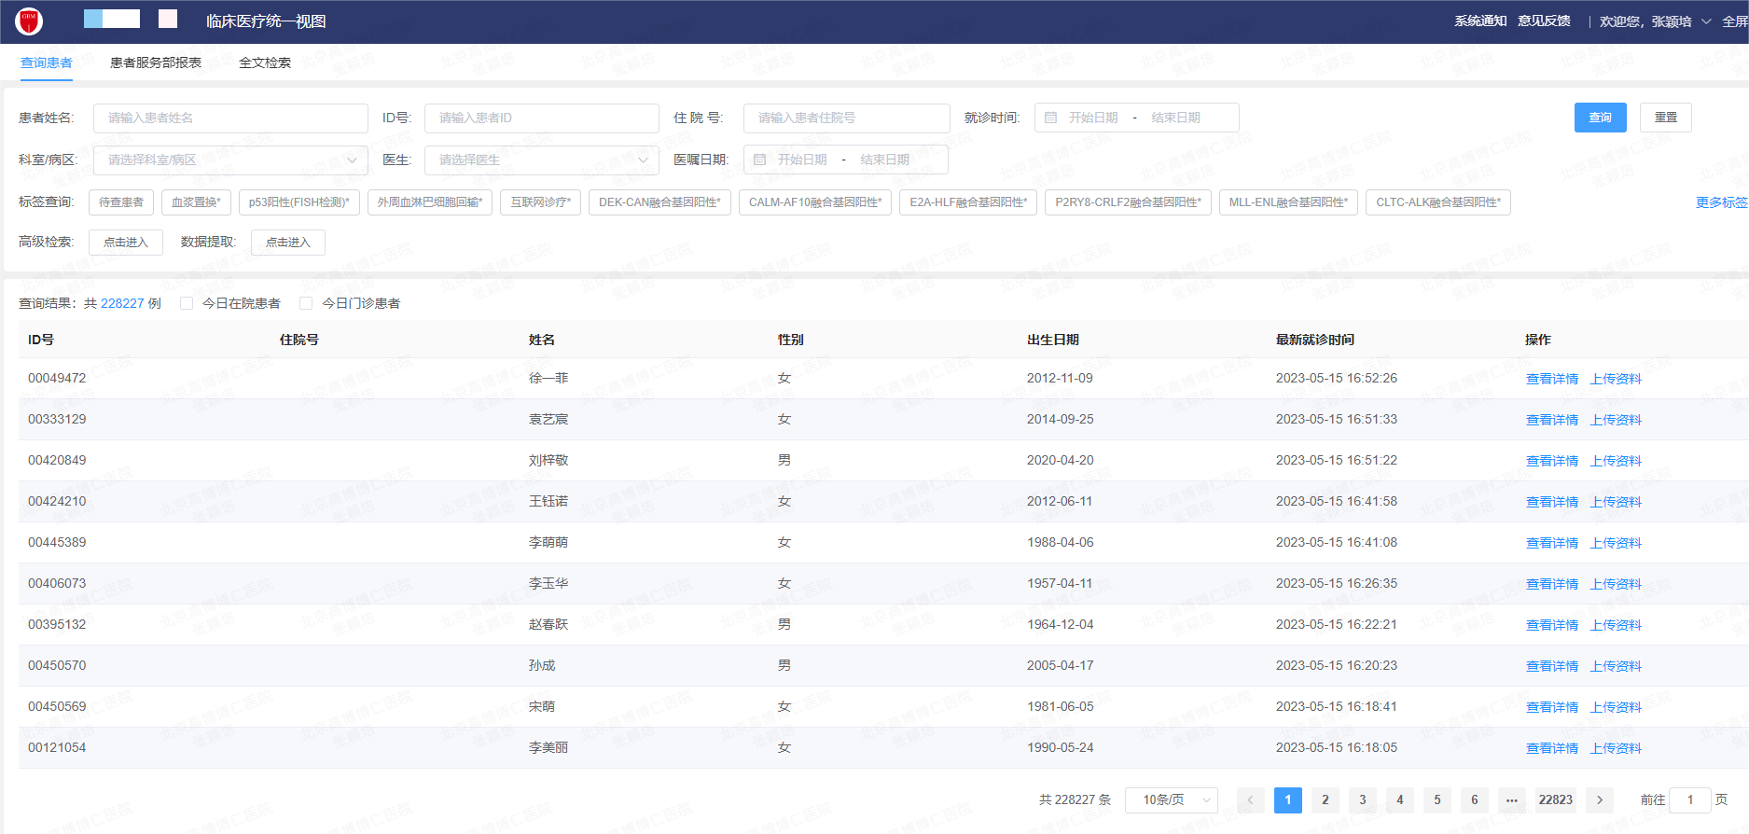Select the P2RY8-CRLF2融合基因阳性 tag

point(1129,202)
